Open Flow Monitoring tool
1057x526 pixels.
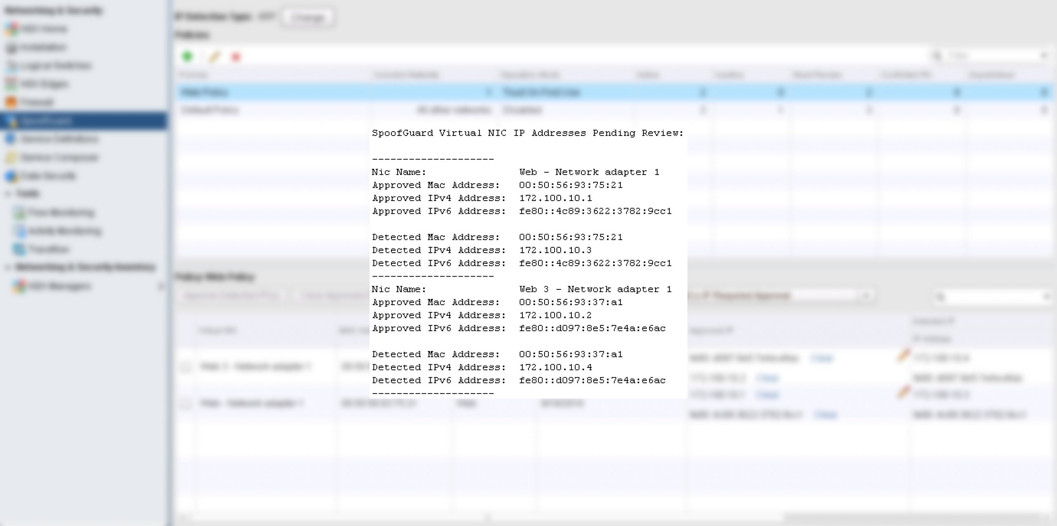[61, 213]
